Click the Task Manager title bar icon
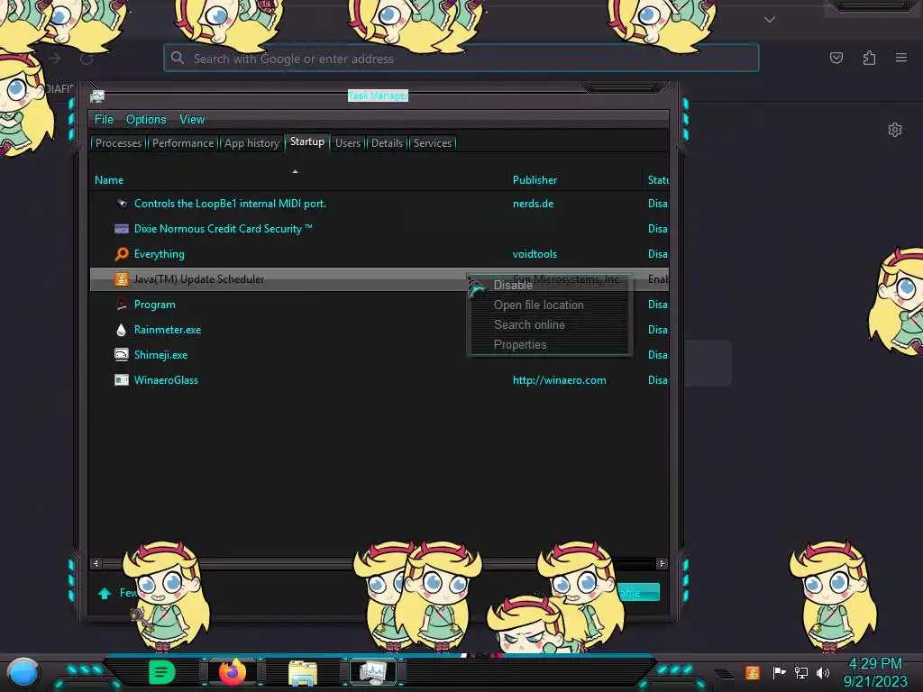Viewport: 923px width, 692px height. point(97,96)
